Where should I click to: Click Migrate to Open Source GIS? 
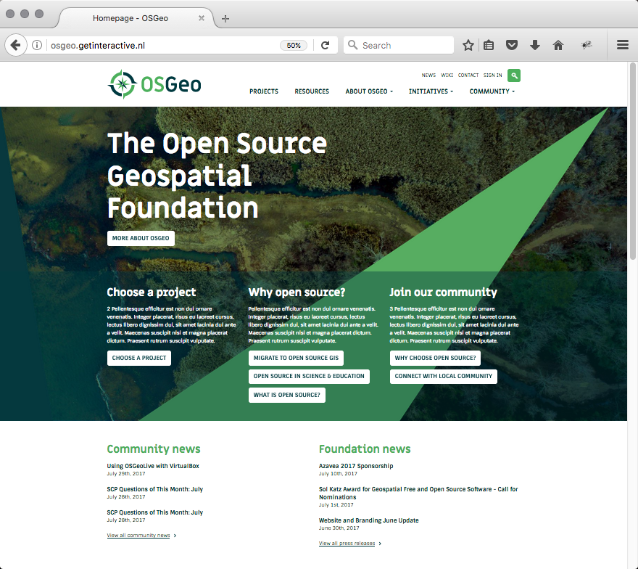(297, 358)
